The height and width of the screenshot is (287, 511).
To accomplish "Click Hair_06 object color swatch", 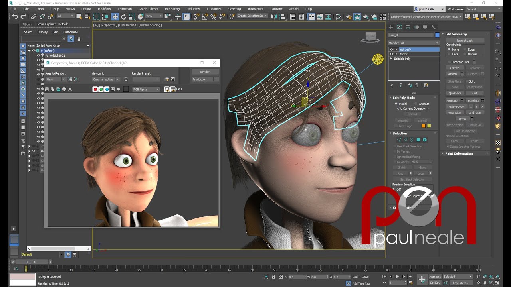I will click(x=437, y=35).
